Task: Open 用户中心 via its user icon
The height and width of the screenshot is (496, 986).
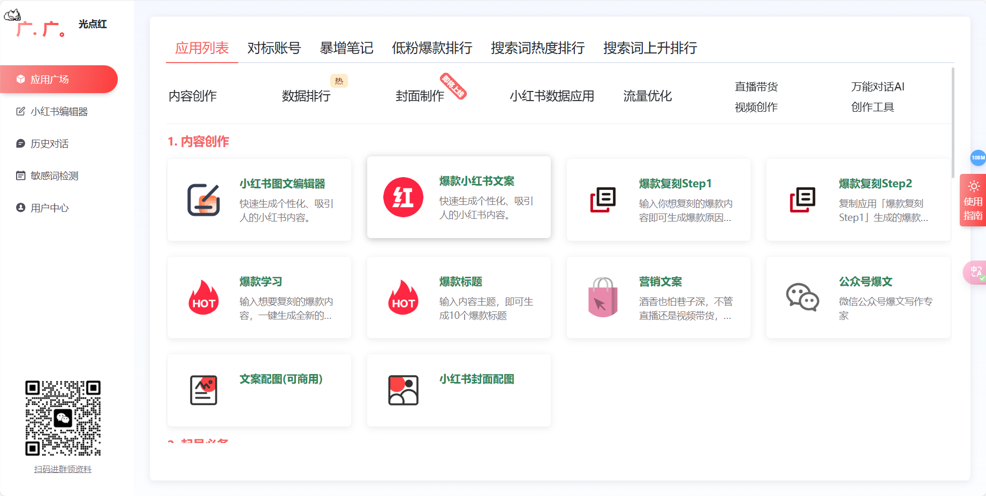Action: [20, 208]
